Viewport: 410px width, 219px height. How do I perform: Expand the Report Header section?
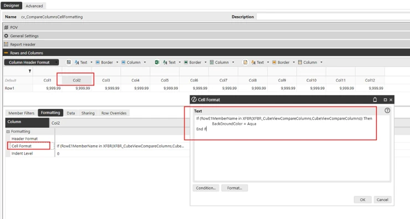(x=206, y=44)
